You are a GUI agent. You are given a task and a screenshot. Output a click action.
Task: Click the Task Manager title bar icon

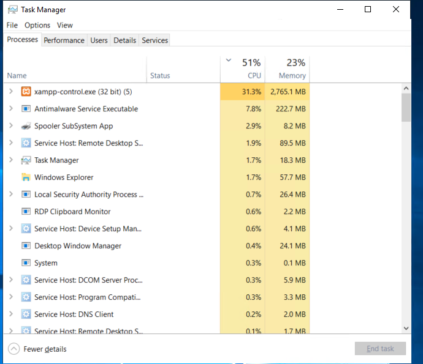click(13, 10)
